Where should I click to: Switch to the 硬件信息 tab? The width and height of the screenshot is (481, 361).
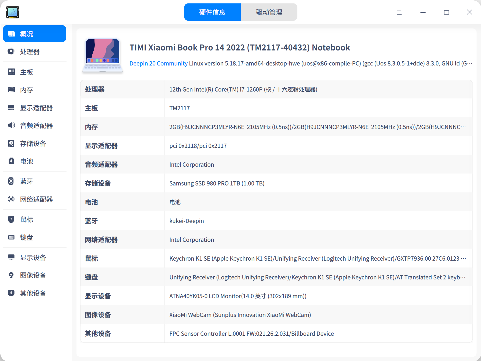coord(212,12)
